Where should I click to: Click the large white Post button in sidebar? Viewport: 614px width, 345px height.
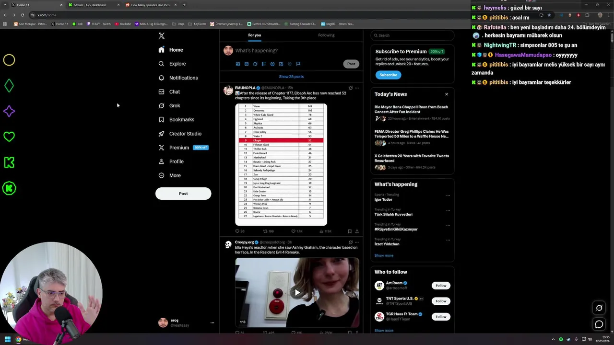tap(183, 194)
